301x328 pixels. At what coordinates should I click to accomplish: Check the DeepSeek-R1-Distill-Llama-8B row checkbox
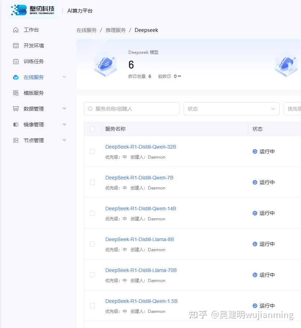click(92, 244)
